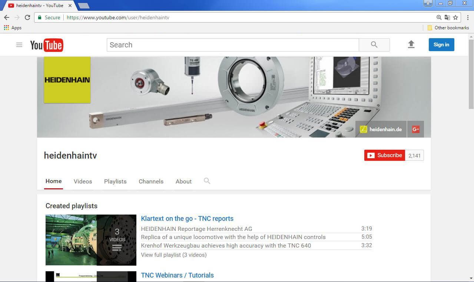
Task: Select the heidenhaintv browser tab
Action: [x=40, y=6]
